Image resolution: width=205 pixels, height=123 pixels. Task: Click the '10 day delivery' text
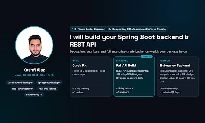[170, 88]
